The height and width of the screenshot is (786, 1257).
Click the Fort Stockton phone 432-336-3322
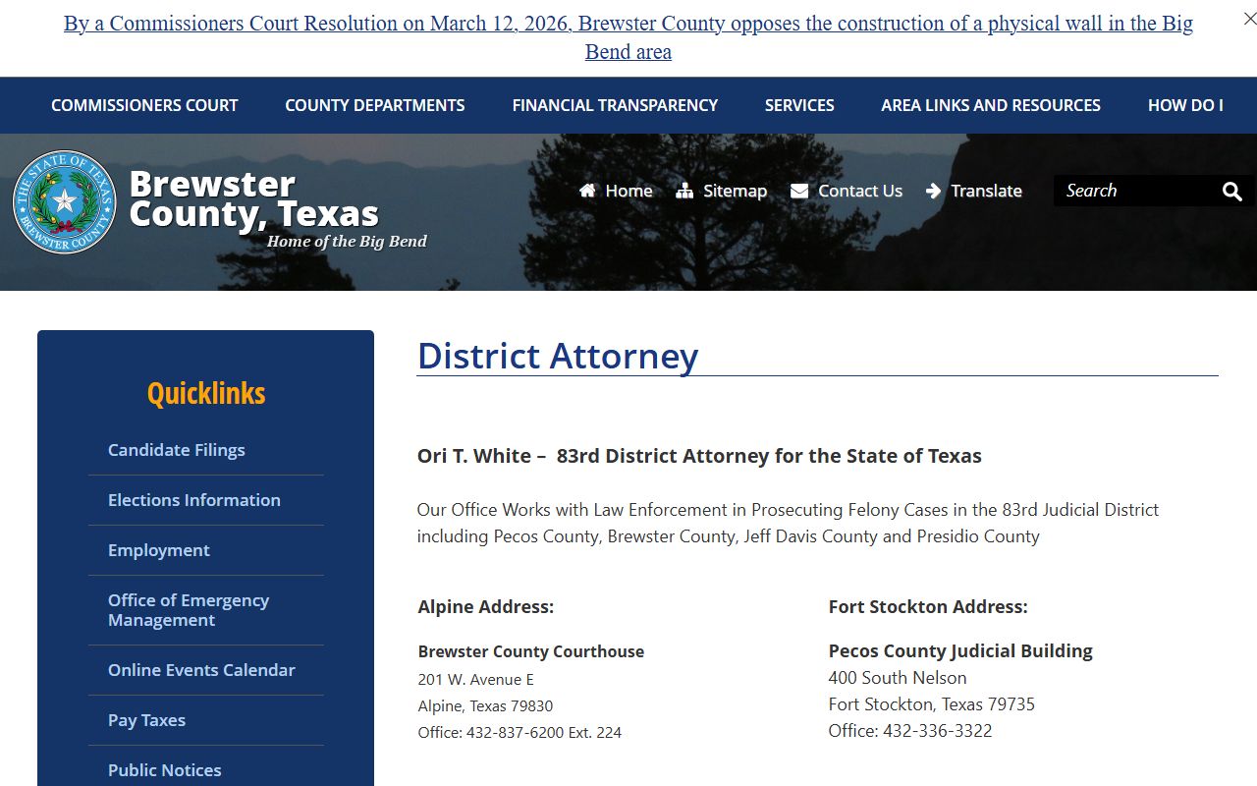pyautogui.click(x=910, y=731)
